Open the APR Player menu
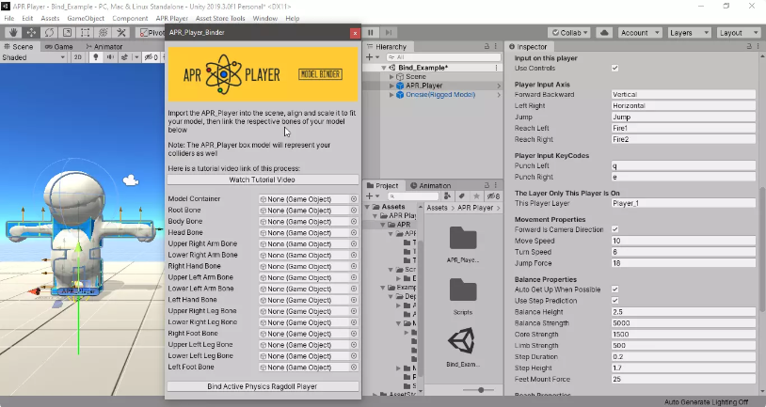The width and height of the screenshot is (766, 407). click(172, 18)
